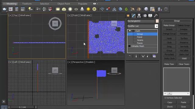Switch to the Selection ribbon tab
The height and width of the screenshot is (109, 195).
point(44,4)
